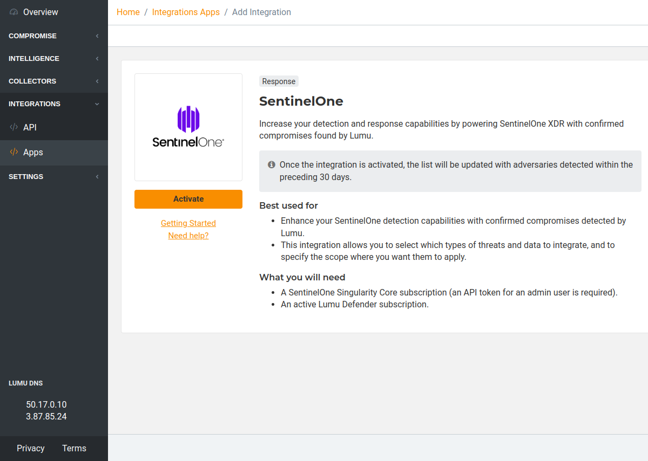This screenshot has height=461, width=648.
Task: Open the Overview menu item
Action: point(40,12)
